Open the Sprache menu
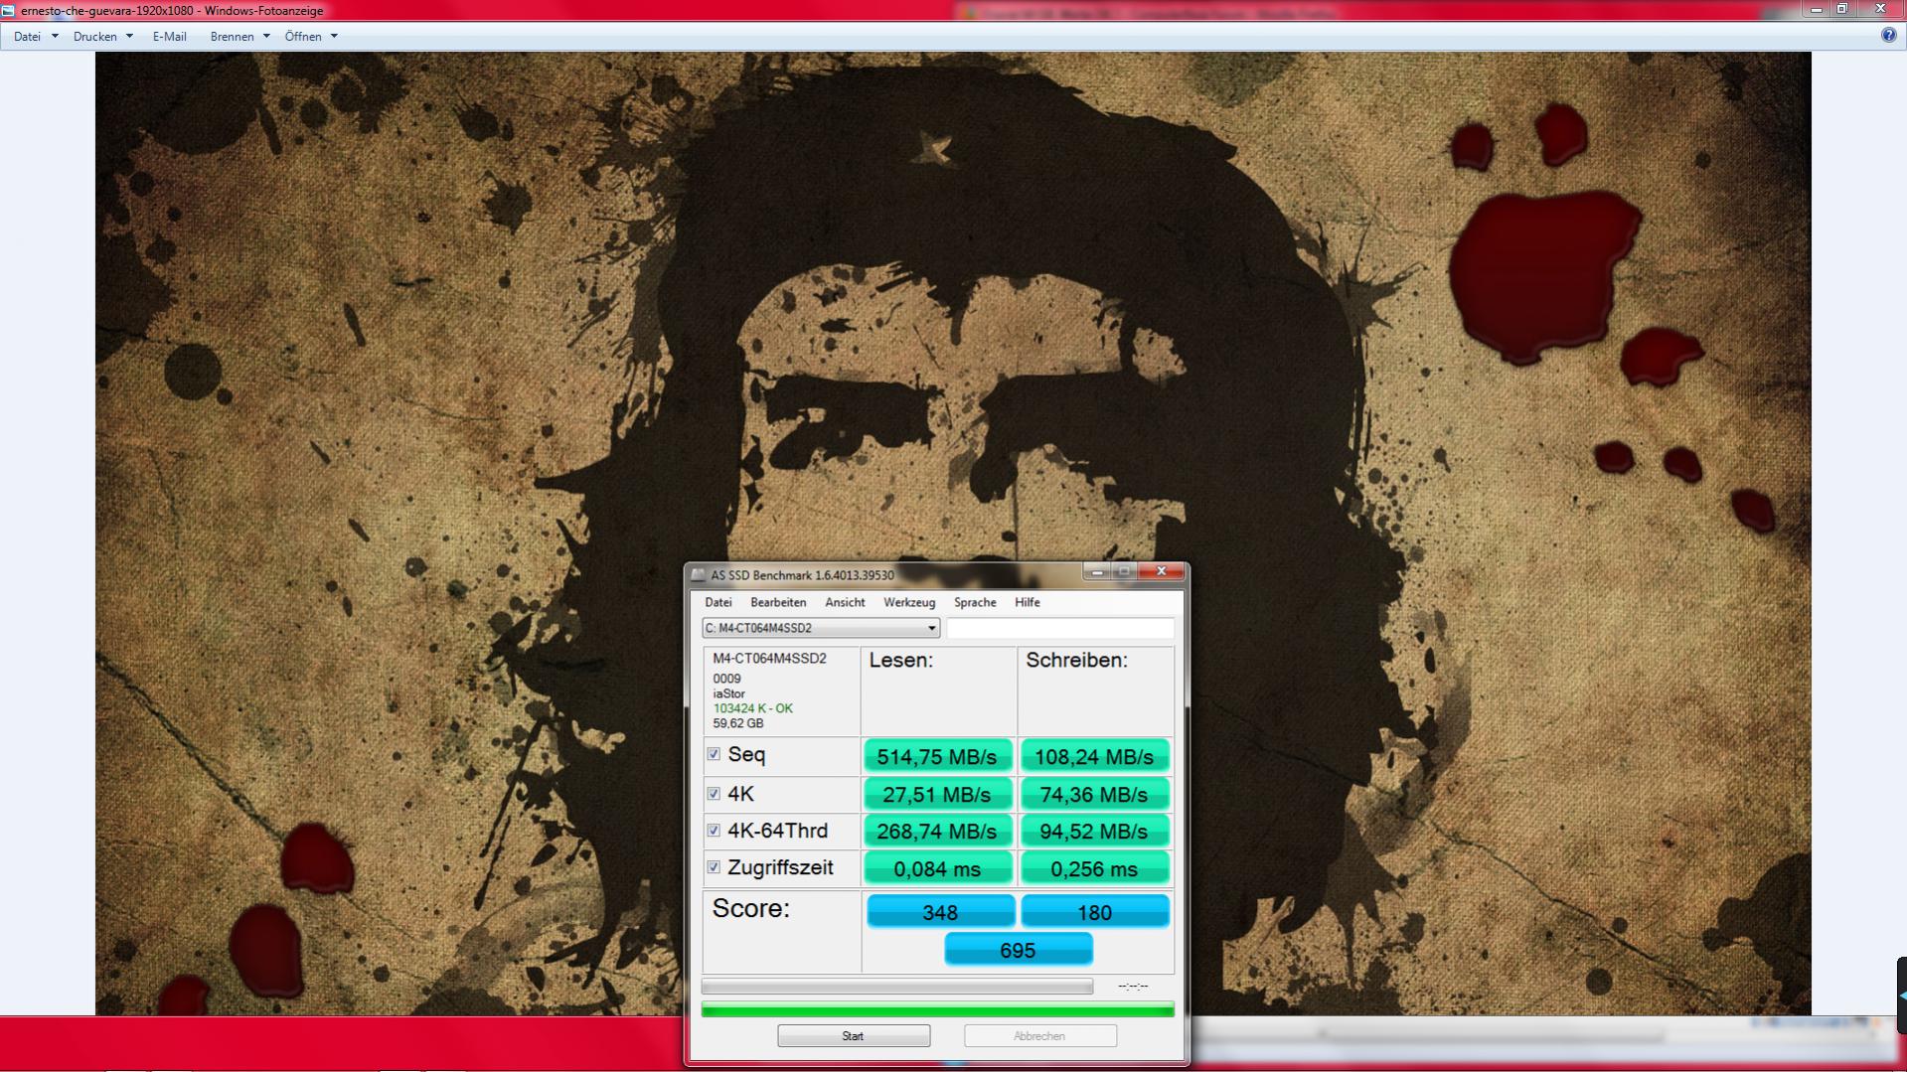The width and height of the screenshot is (1907, 1072). (975, 603)
